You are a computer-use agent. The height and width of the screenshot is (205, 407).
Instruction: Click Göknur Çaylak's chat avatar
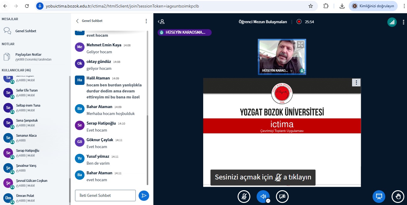point(80,142)
